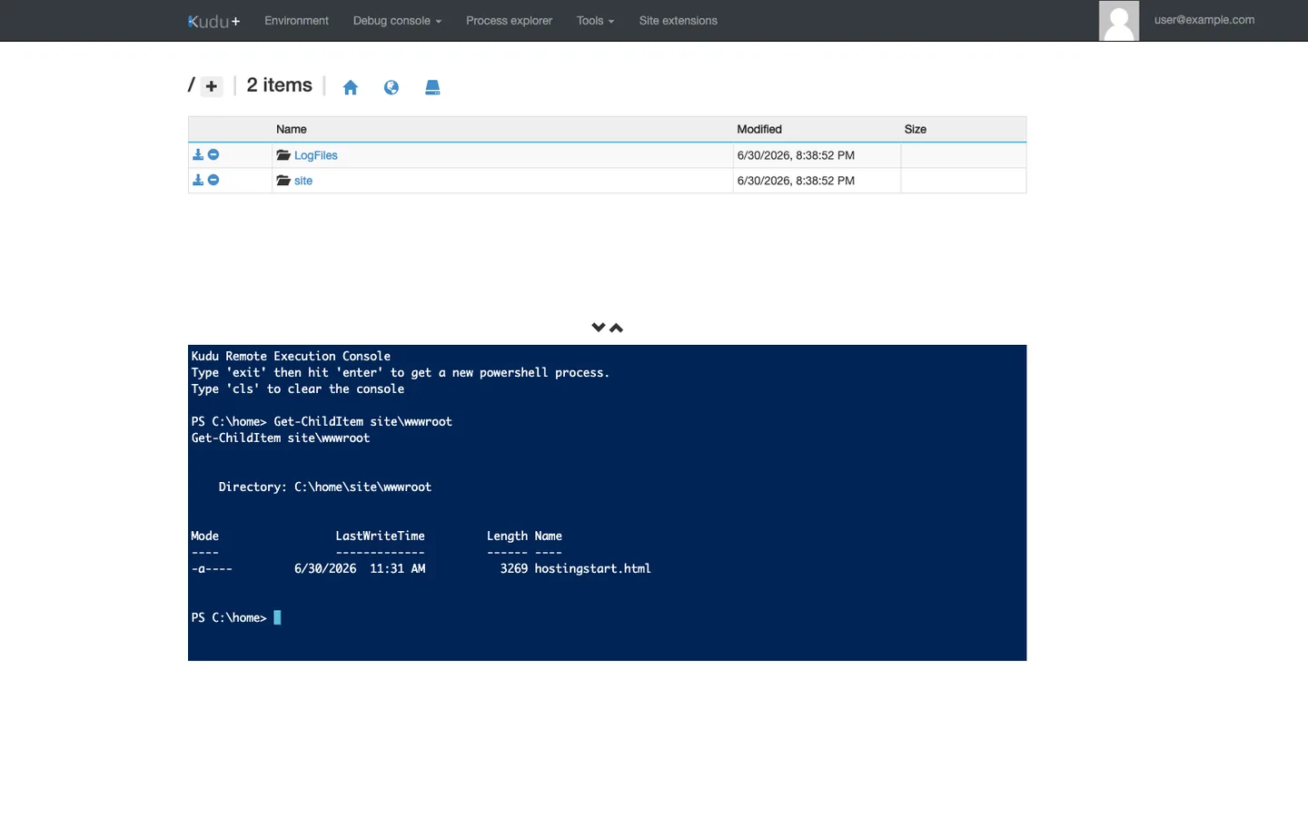
Task: Collapse console with down chevron
Action: (x=598, y=328)
